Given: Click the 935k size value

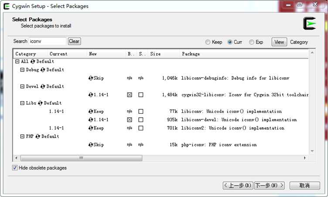Looking at the screenshot, I should point(172,119).
